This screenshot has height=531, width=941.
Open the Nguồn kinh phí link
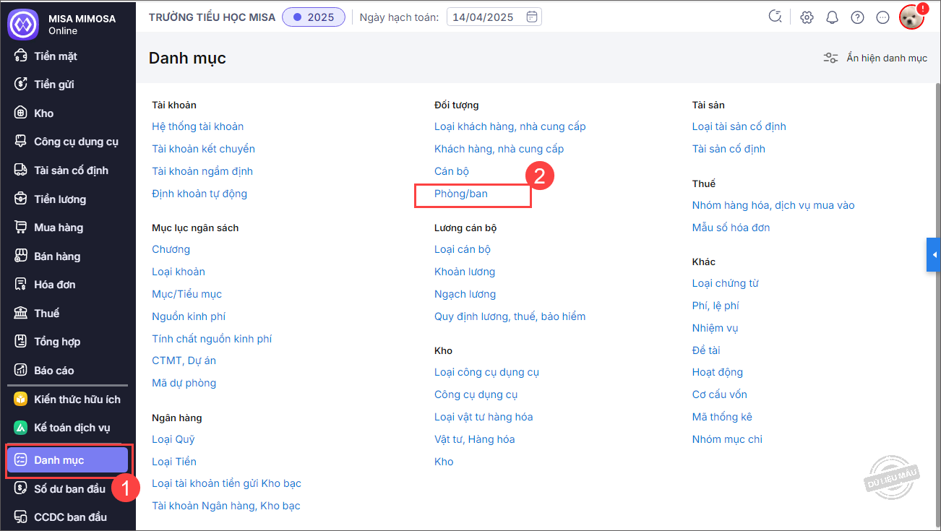(x=189, y=316)
